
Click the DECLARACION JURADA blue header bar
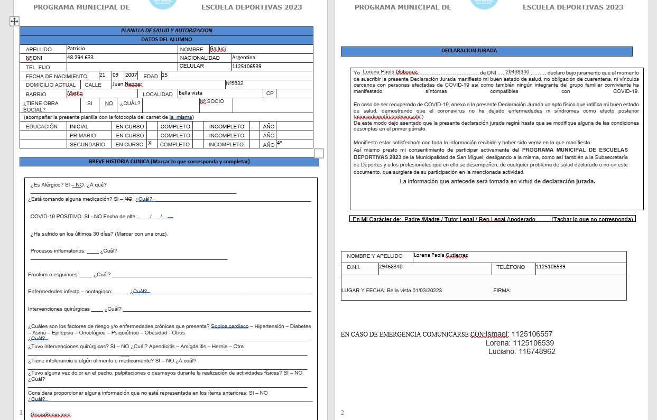pyautogui.click(x=486, y=51)
